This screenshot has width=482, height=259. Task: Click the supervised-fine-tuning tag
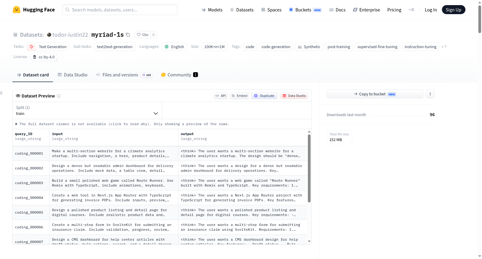(x=377, y=47)
